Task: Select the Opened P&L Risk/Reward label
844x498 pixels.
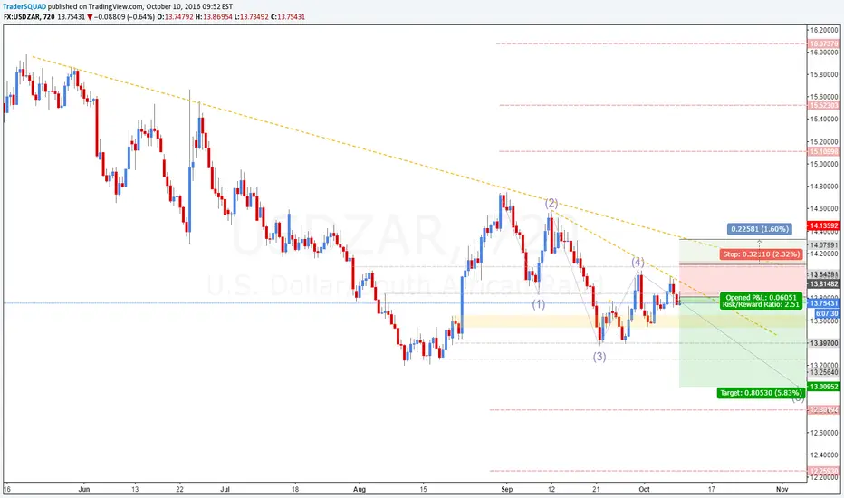Action: coord(761,301)
